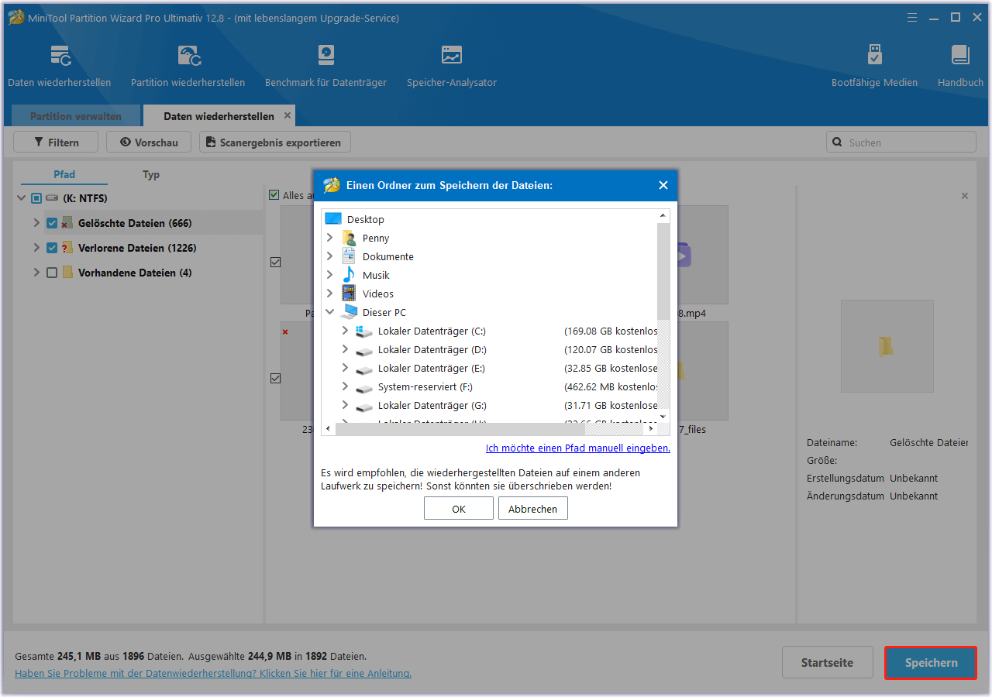Open the Handbuch icon
The image size is (992, 697).
tap(960, 57)
